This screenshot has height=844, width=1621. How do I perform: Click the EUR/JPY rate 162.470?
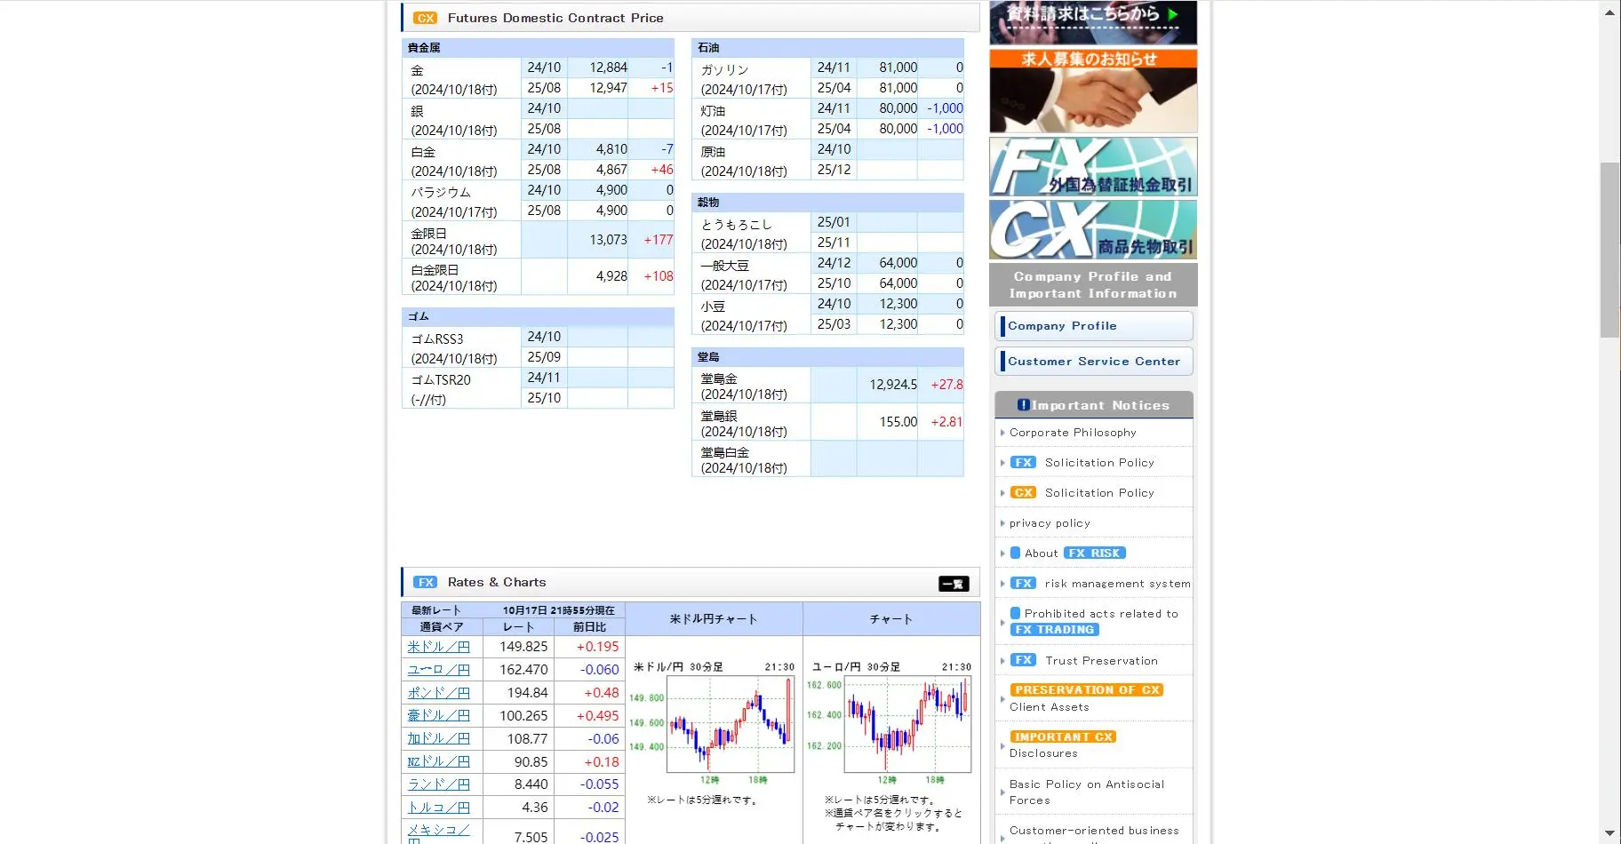click(x=523, y=670)
